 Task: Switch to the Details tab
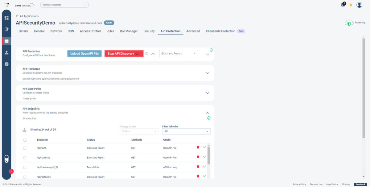23,31
